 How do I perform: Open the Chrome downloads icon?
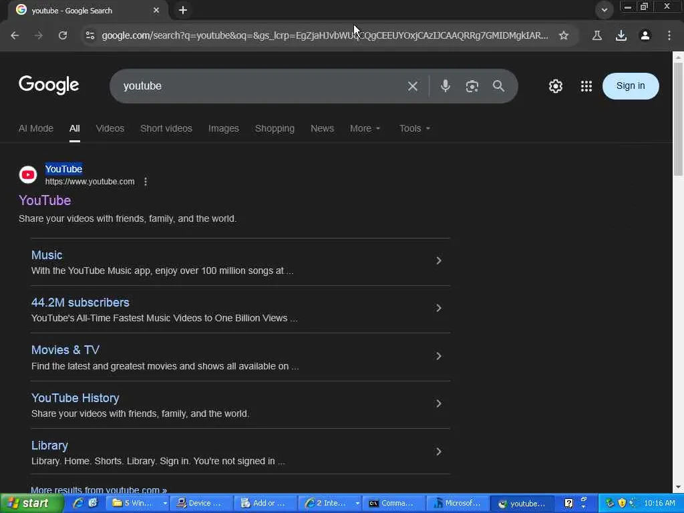coord(621,35)
